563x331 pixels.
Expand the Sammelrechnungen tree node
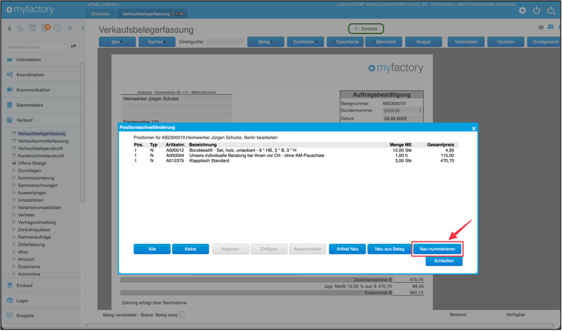point(14,185)
